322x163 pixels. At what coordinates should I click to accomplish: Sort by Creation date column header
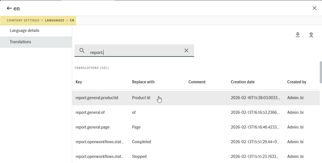(x=243, y=82)
